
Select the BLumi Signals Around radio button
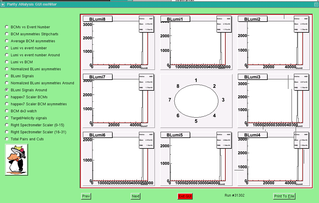click(7, 90)
